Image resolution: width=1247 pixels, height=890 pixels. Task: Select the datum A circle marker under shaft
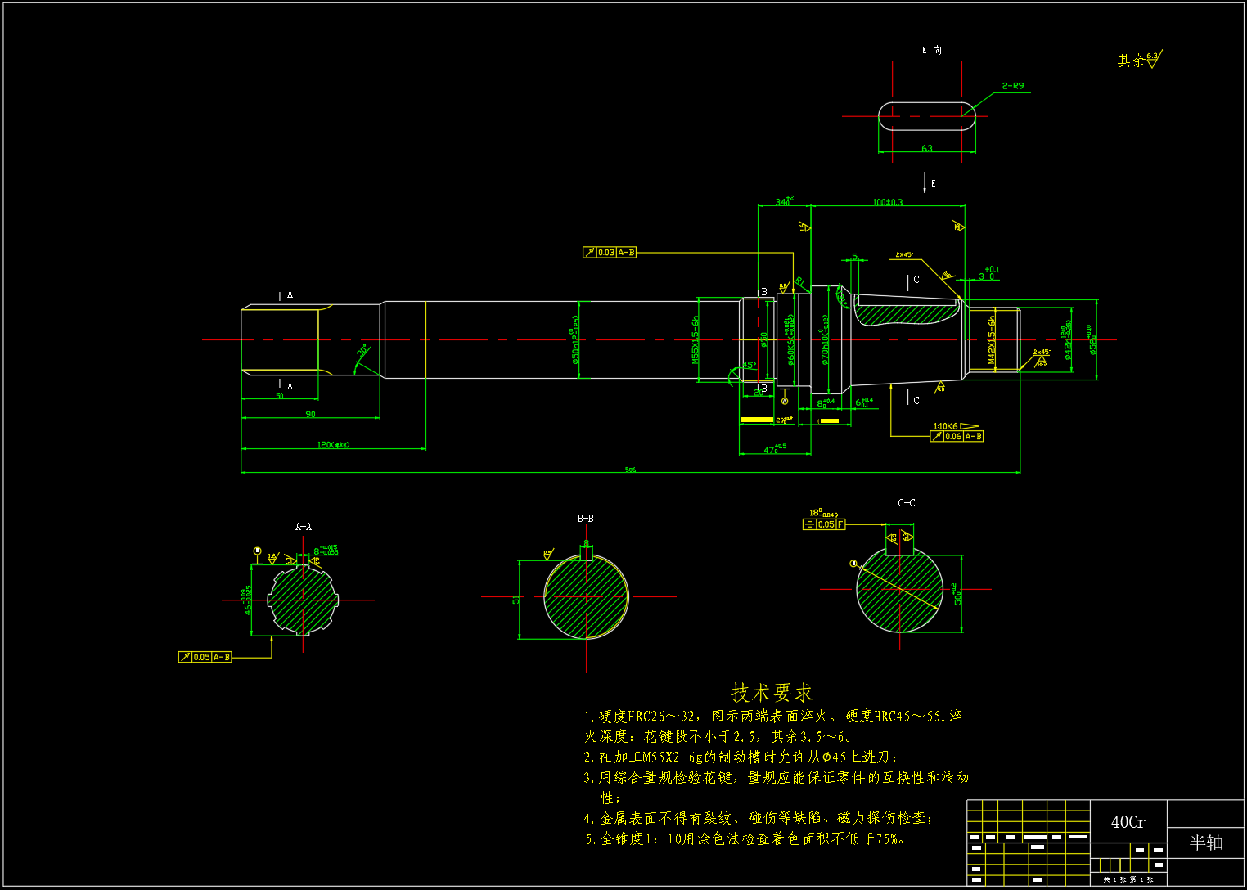pyautogui.click(x=785, y=401)
